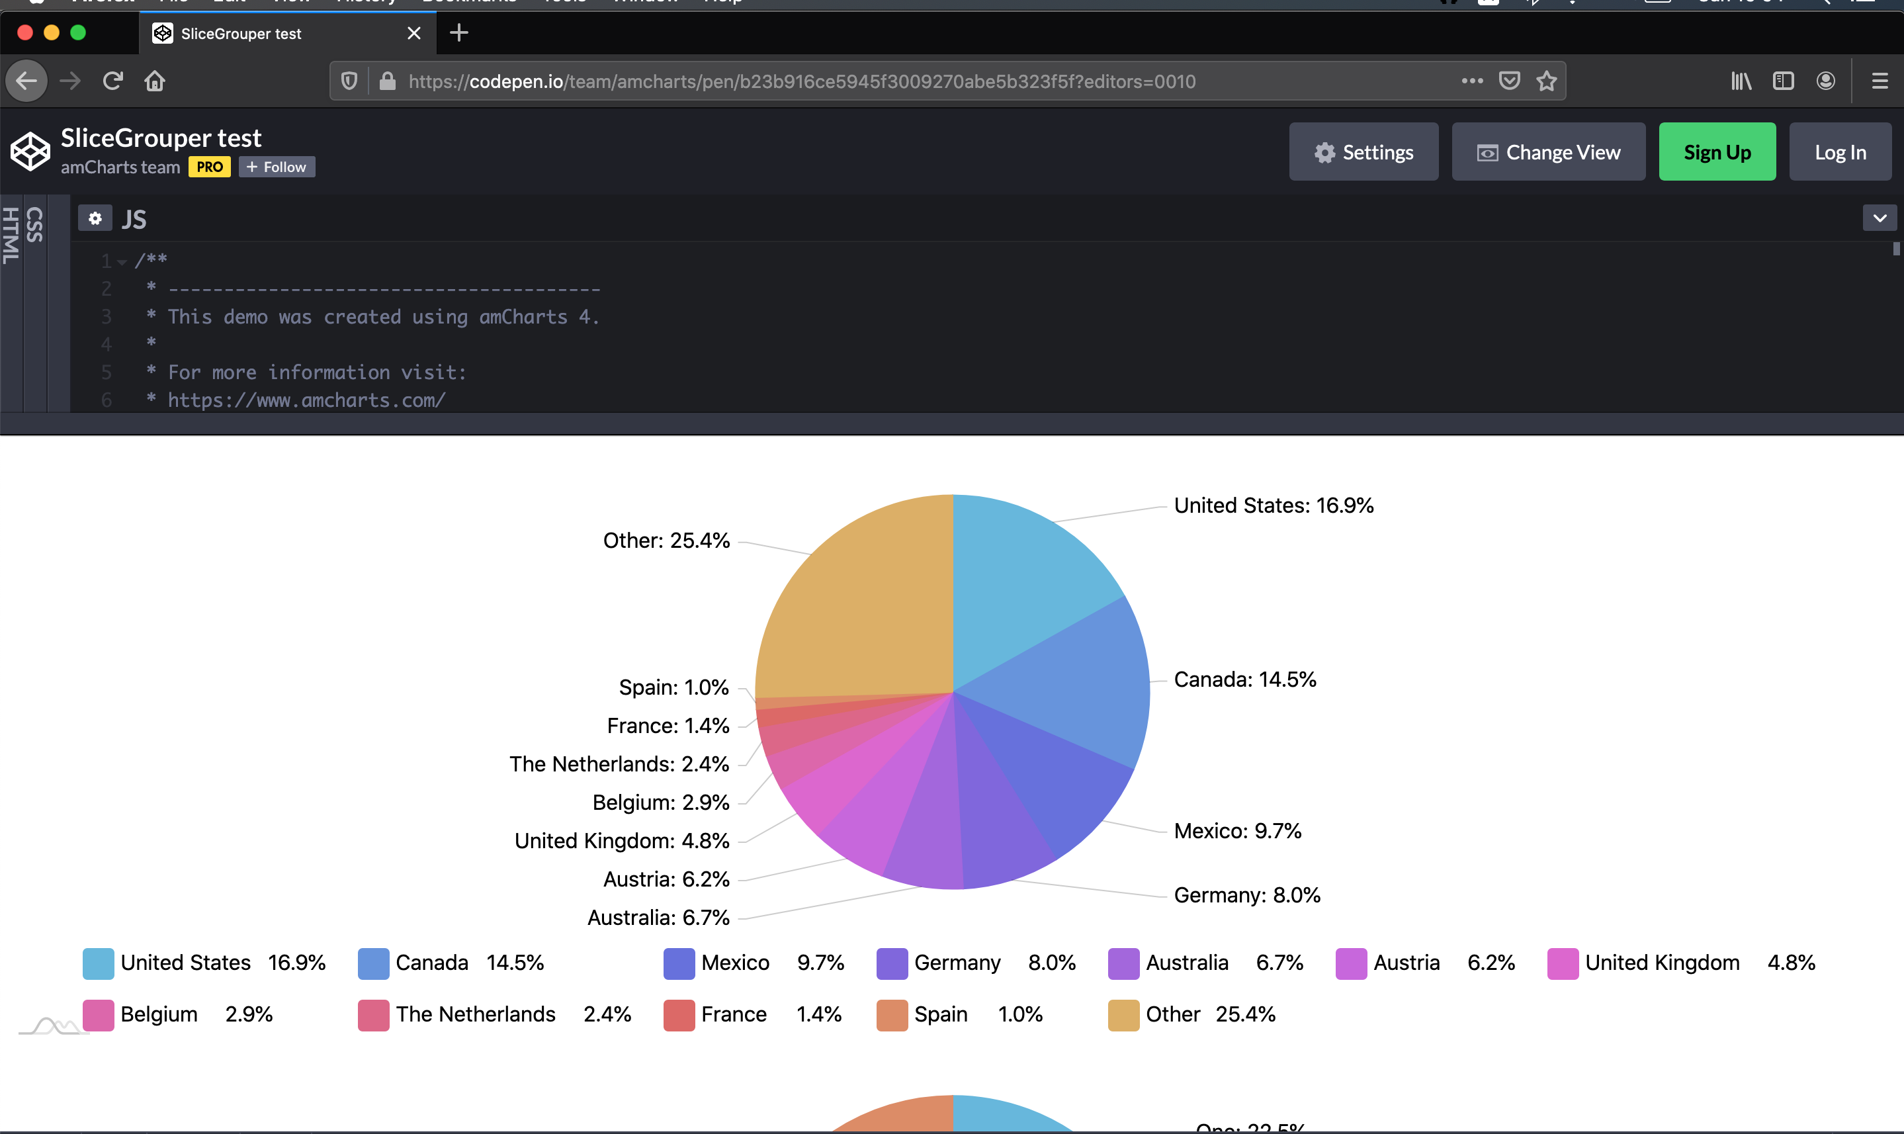1904x1134 pixels.
Task: Open the browser hamburger menu
Action: tap(1880, 80)
